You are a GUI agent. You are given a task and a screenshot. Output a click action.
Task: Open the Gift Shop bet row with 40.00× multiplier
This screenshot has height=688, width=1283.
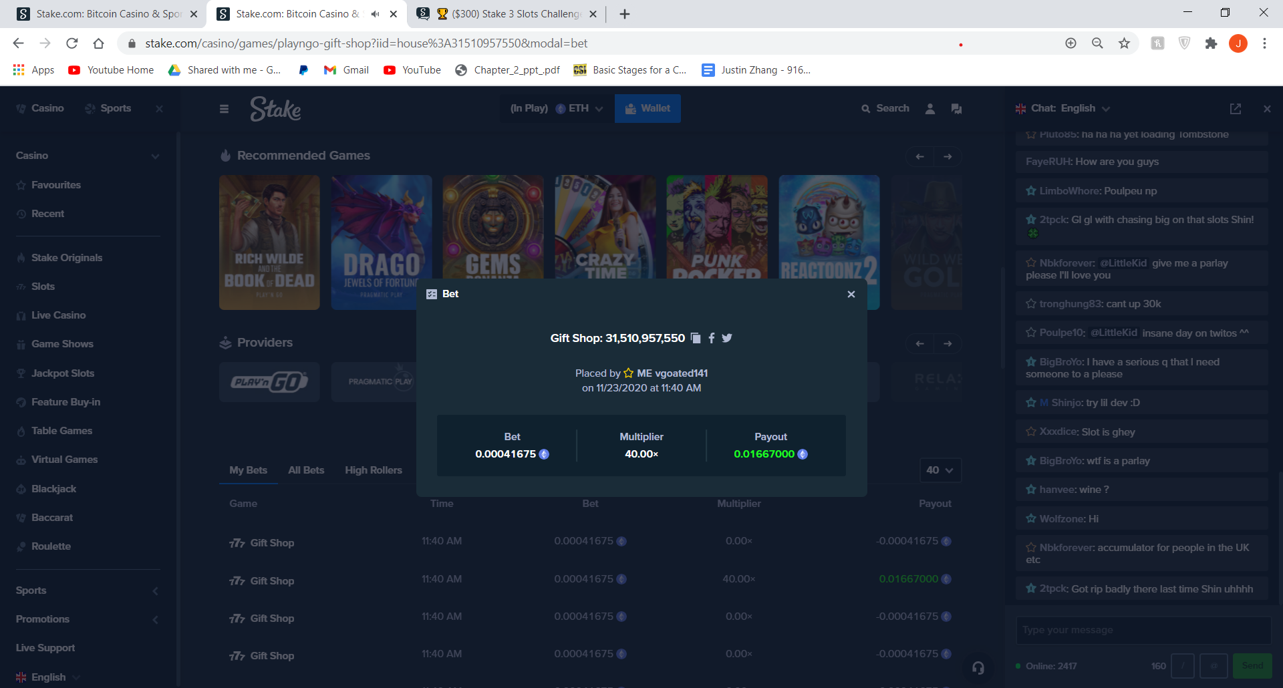point(590,579)
